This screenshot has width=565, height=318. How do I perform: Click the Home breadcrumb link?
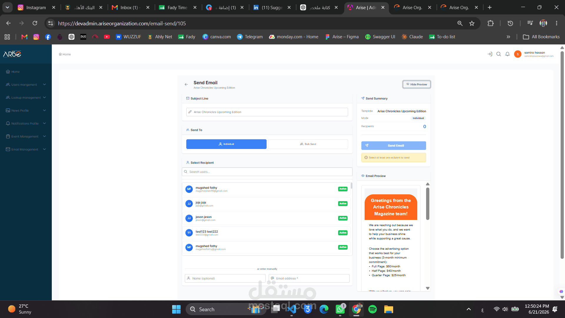pos(65,54)
